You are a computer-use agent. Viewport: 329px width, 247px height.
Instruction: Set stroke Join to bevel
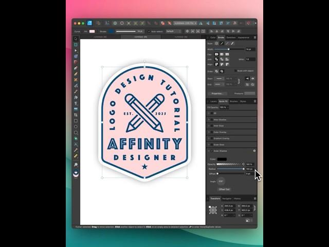point(222,60)
